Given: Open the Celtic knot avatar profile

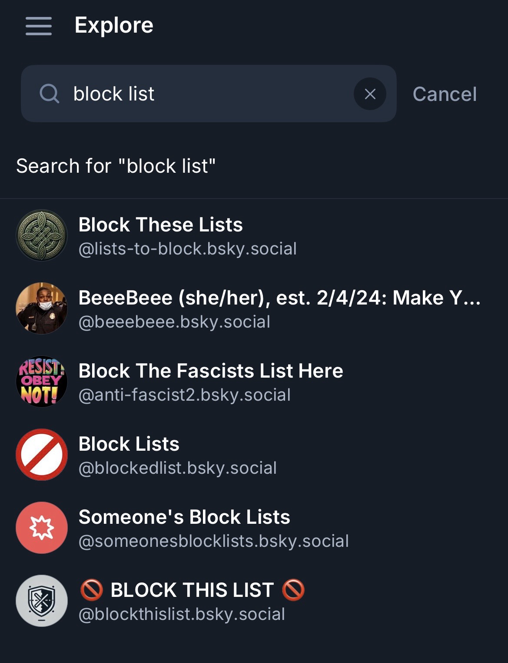Looking at the screenshot, I should tap(42, 235).
